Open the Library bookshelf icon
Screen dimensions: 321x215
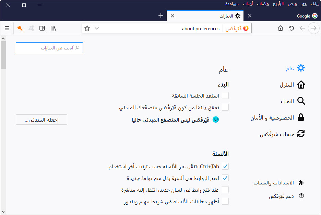[x=53, y=28]
